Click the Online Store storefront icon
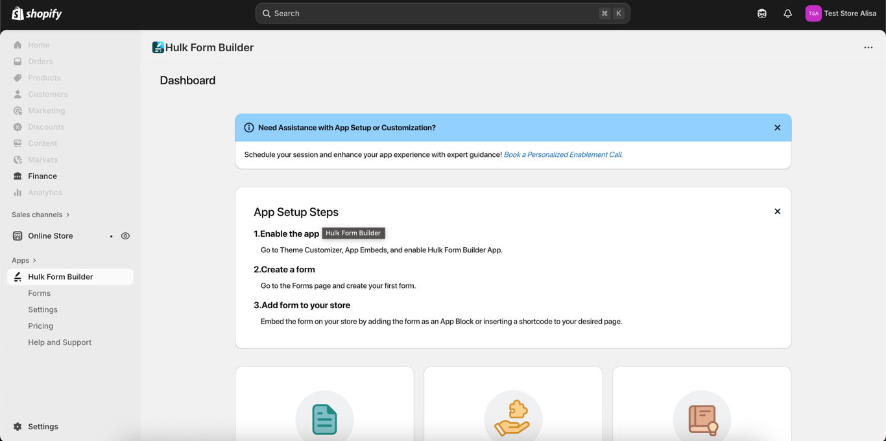 pyautogui.click(x=18, y=236)
